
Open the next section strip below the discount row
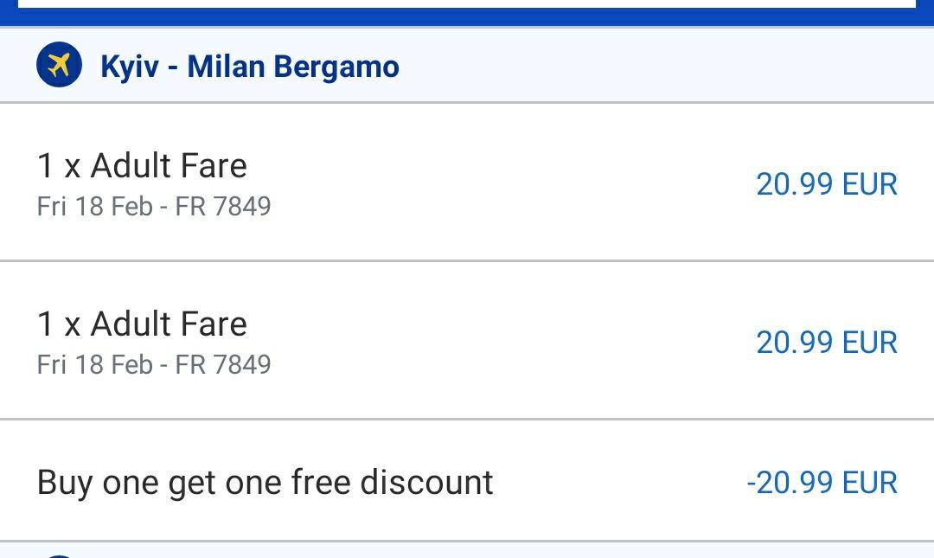pyautogui.click(x=467, y=550)
